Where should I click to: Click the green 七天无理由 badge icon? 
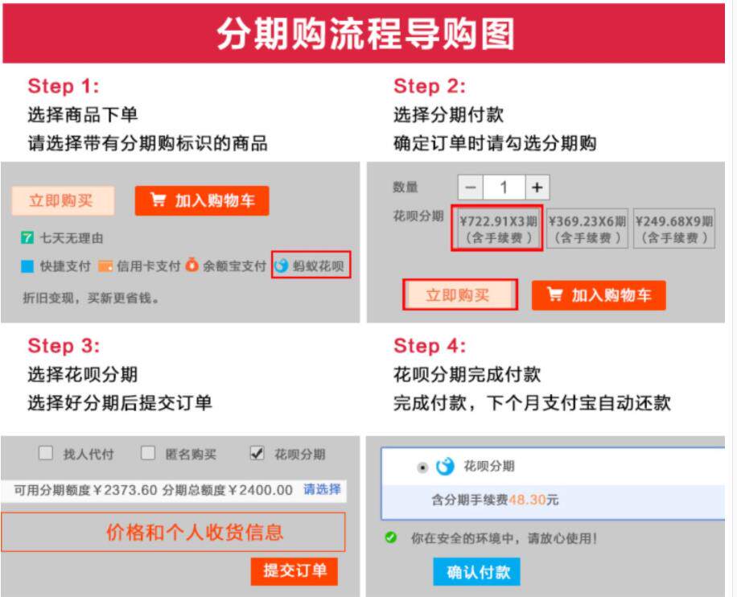[27, 238]
